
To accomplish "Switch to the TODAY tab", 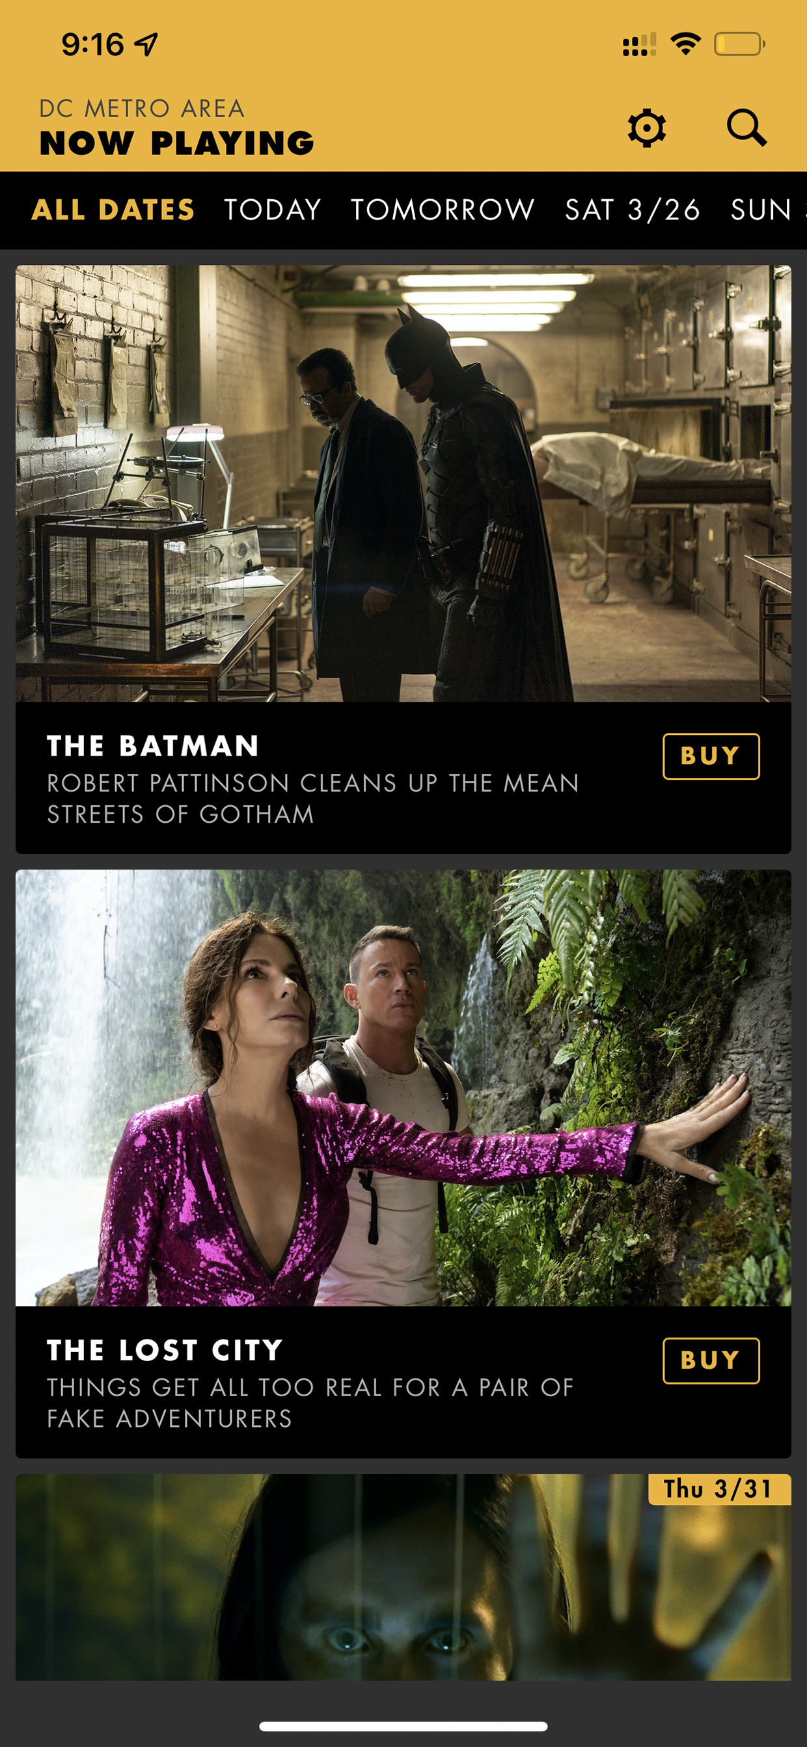I will click(273, 210).
